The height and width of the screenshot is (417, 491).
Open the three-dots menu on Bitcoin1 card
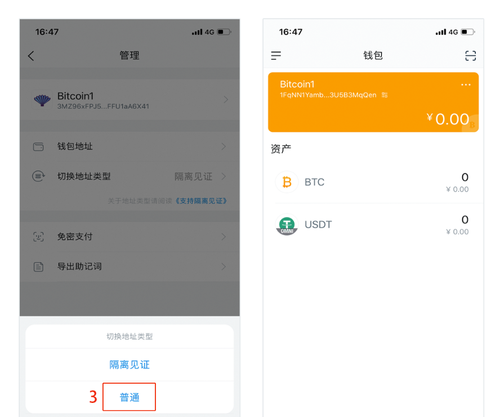click(466, 85)
